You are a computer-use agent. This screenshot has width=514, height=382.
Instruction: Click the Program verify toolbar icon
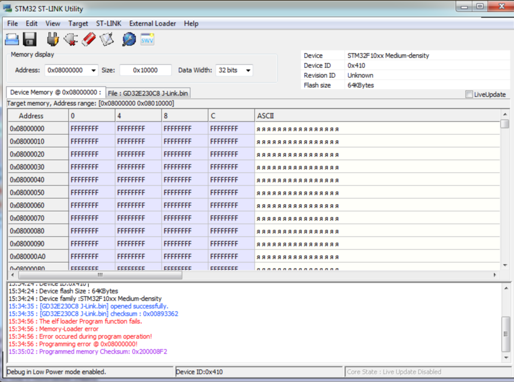pos(106,40)
